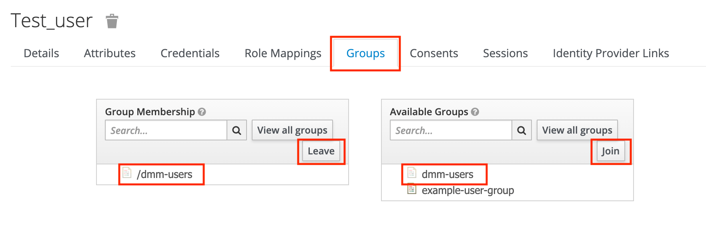The width and height of the screenshot is (706, 236).
Task: Click View all groups in Available Groups
Action: [577, 130]
